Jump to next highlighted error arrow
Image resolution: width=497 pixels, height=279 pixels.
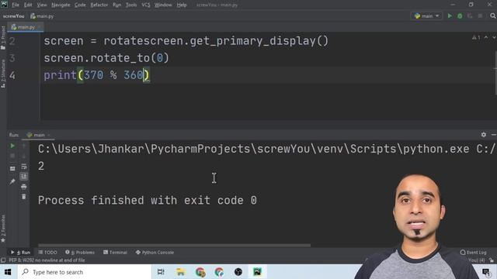[494, 37]
